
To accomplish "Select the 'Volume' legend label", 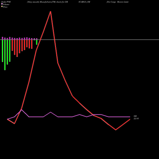I will coord(6,4).
